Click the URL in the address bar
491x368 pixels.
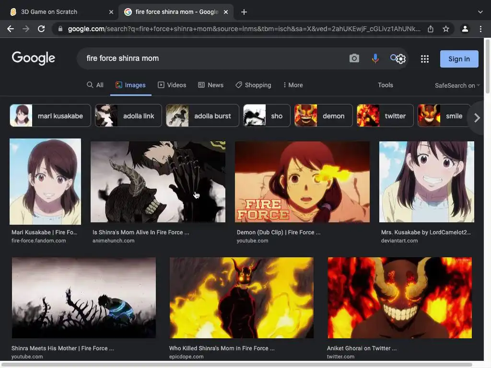click(x=244, y=29)
